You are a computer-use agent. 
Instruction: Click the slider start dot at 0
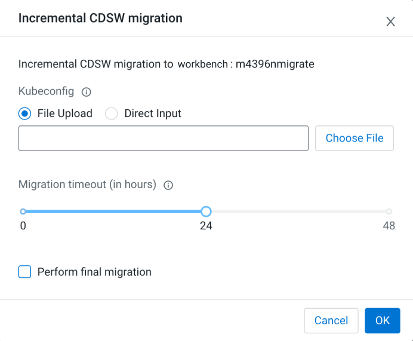(23, 211)
